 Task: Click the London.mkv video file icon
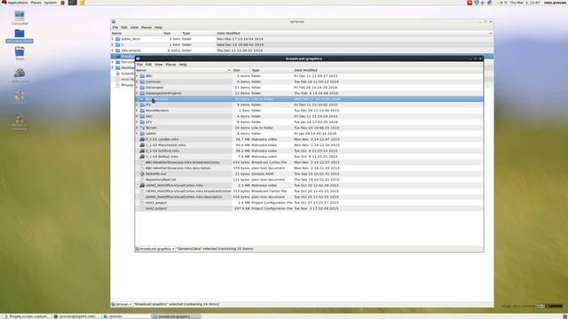[x=142, y=139]
